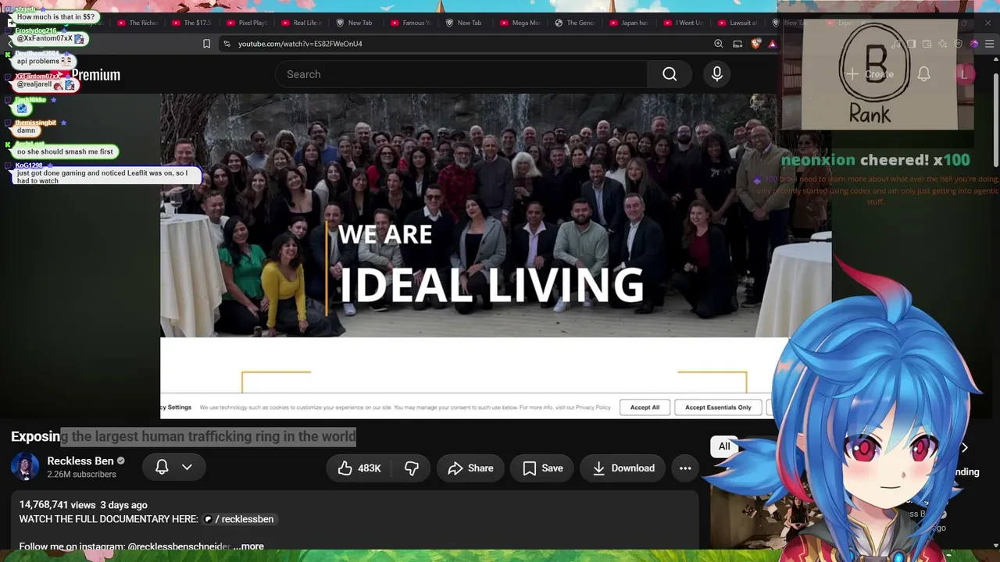The width and height of the screenshot is (1000, 562).
Task: Open the /recklessben link in description
Action: click(x=239, y=519)
